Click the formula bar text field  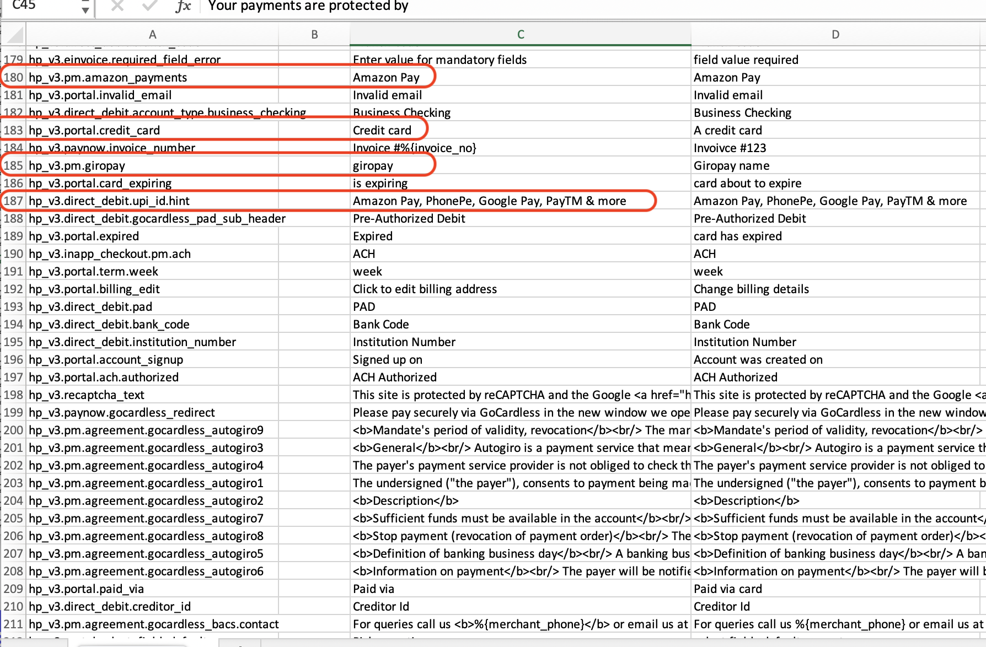coord(551,6)
